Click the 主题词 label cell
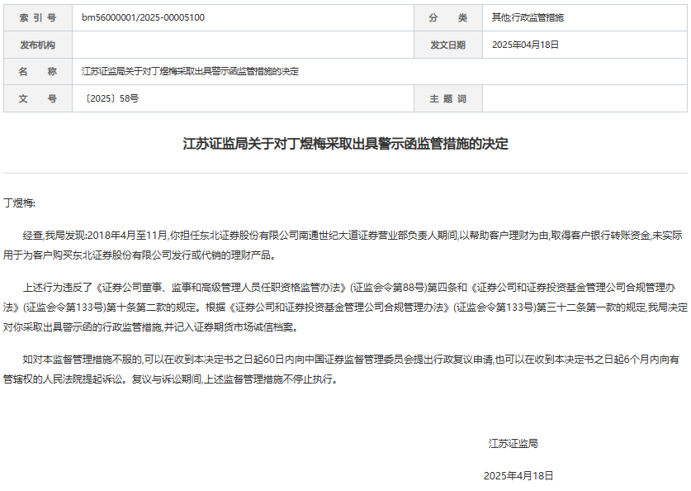 point(447,98)
